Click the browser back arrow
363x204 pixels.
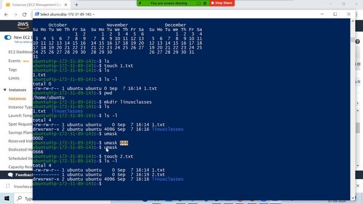click(6, 15)
